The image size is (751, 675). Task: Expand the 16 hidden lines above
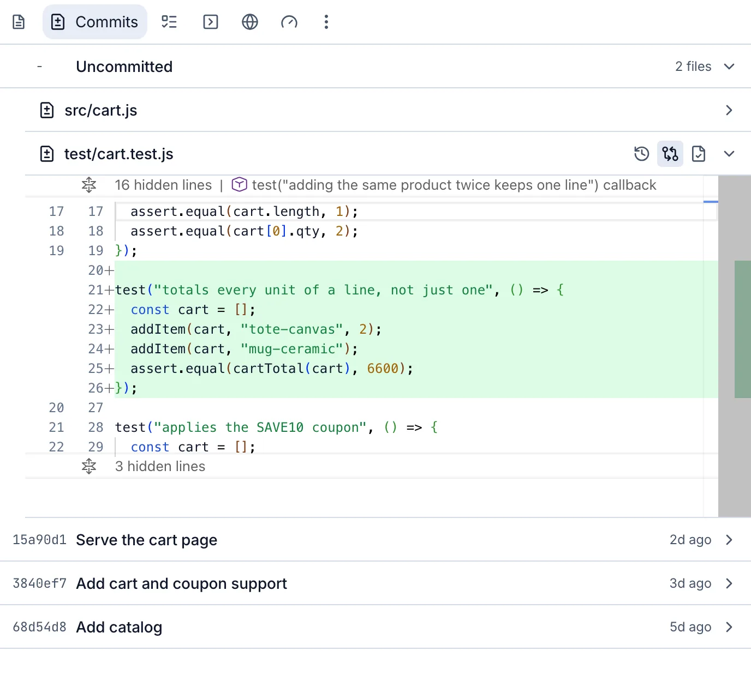89,185
